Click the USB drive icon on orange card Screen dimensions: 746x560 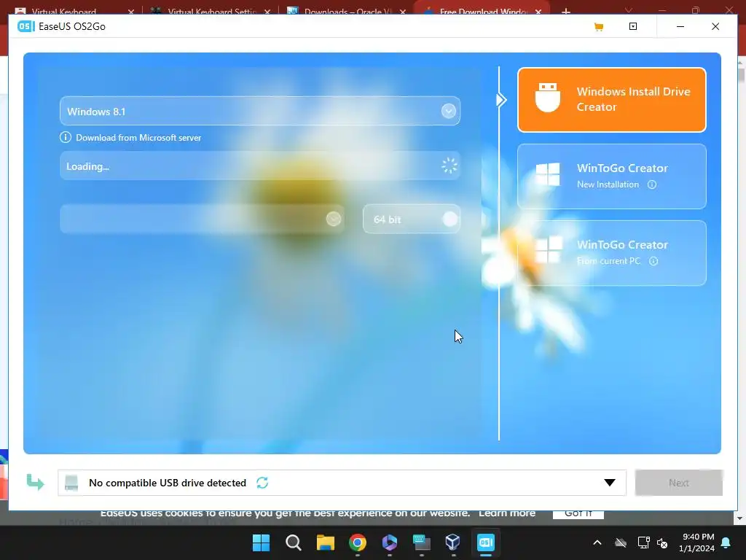[548, 97]
